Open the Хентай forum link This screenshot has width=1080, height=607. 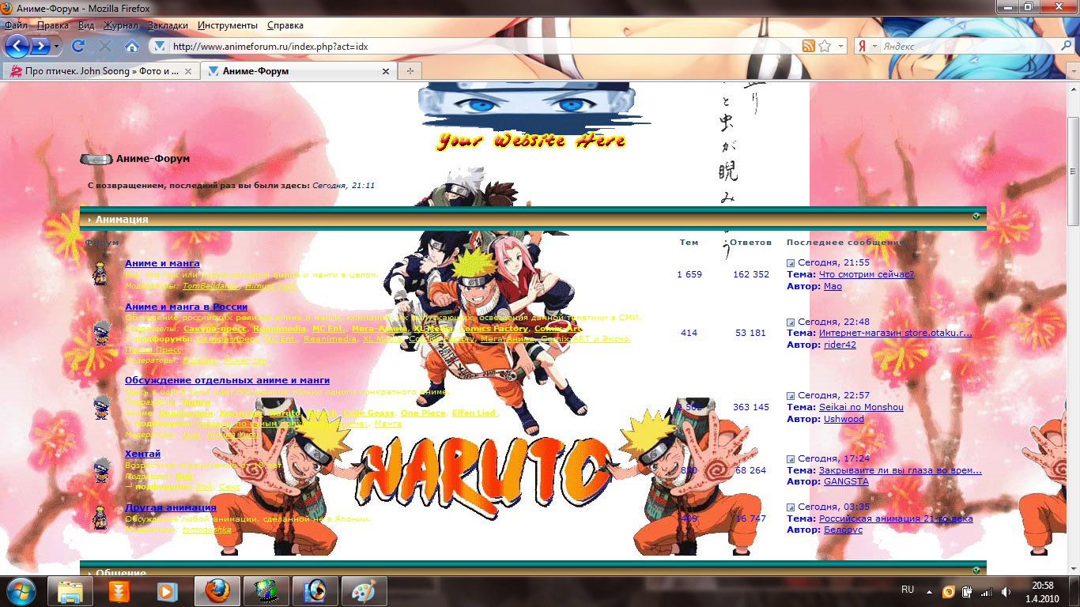click(x=142, y=454)
